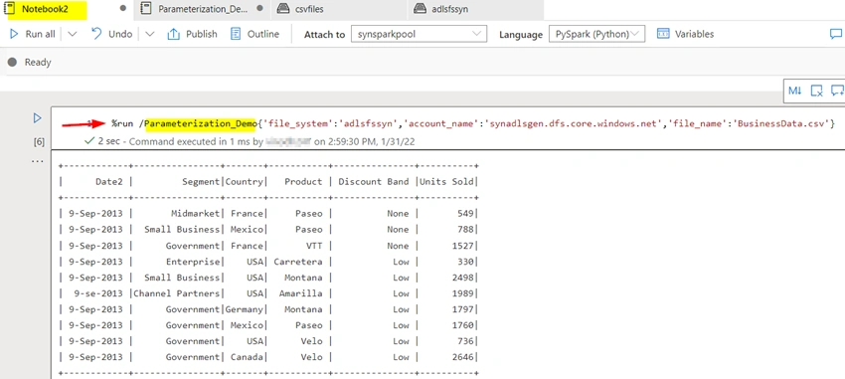This screenshot has height=379, width=845.
Task: Publish the notebook via Publish button
Action: coord(192,34)
